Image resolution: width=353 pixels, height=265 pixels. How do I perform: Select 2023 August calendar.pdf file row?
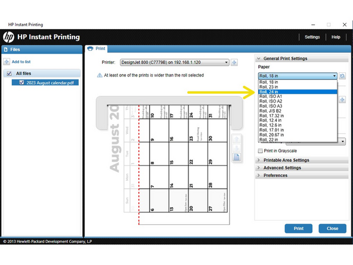tap(45, 82)
